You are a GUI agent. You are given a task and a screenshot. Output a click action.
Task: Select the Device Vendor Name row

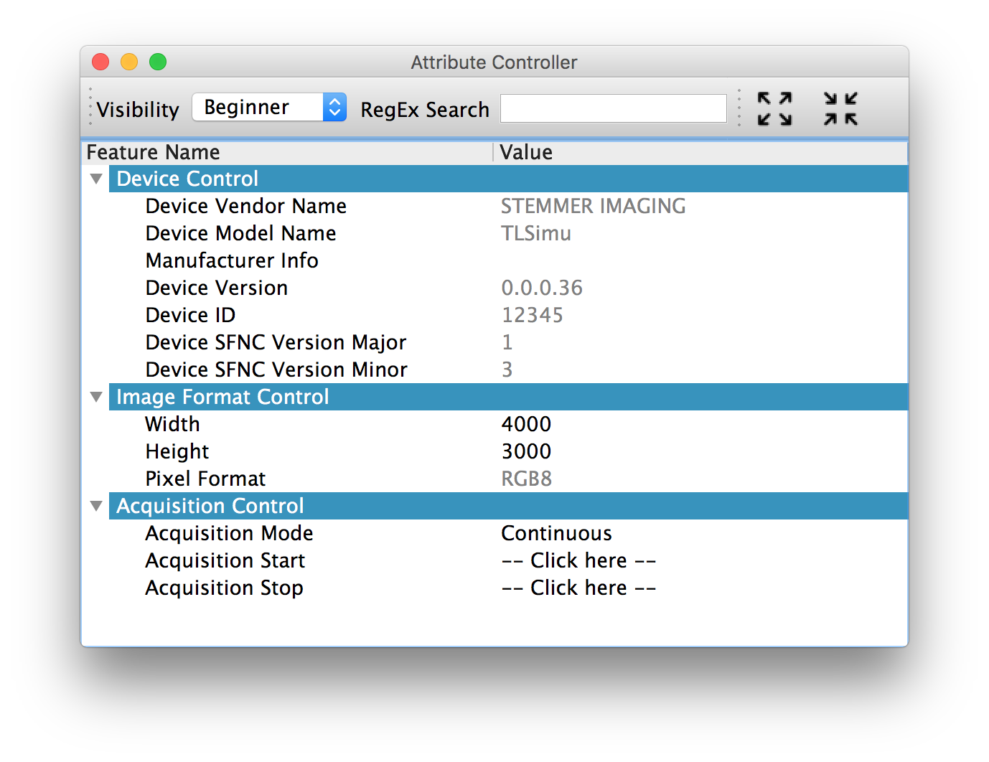(x=495, y=206)
